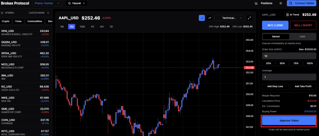Click the Connect Wallet button
The image size is (319, 136).
coord(302,3)
